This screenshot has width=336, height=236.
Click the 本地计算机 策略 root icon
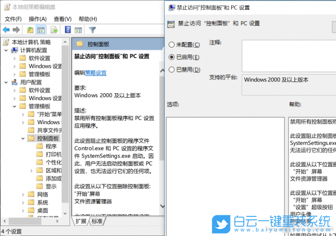6,42
